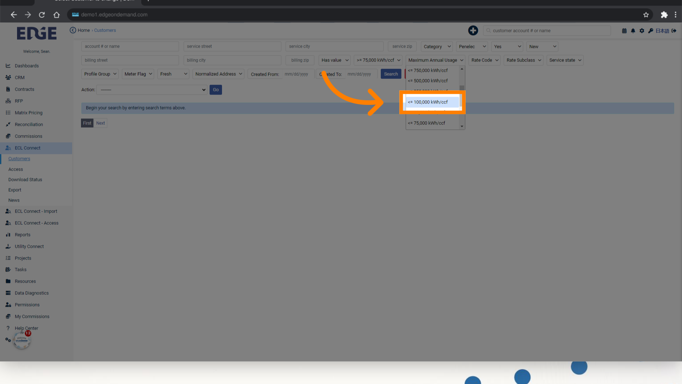Open the settings gear icon
The image size is (682, 384).
pos(642,31)
